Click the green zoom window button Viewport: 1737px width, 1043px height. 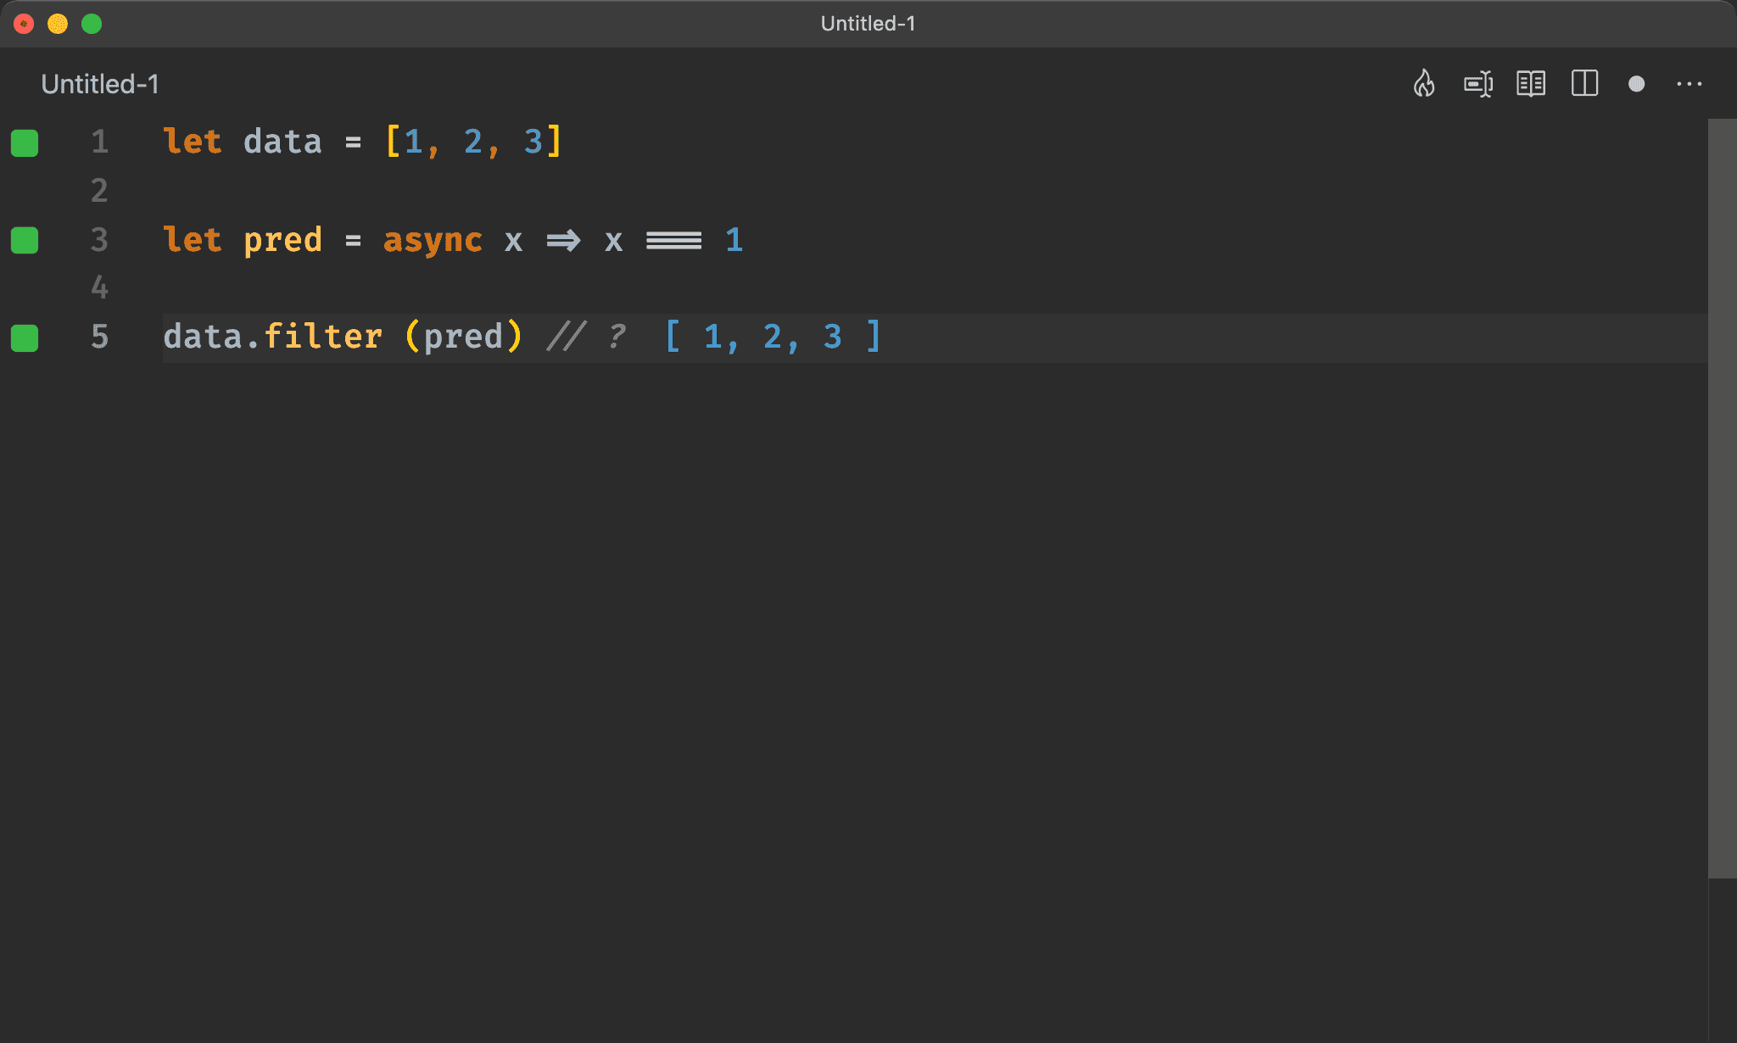(92, 24)
